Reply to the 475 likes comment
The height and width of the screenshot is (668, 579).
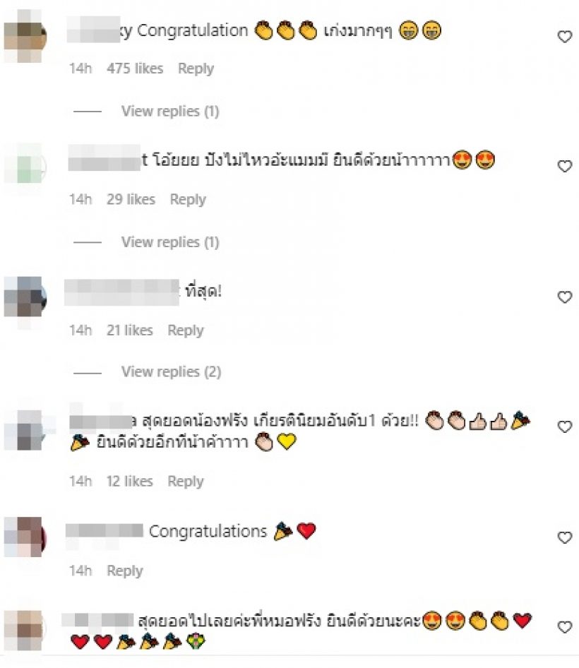pos(196,68)
